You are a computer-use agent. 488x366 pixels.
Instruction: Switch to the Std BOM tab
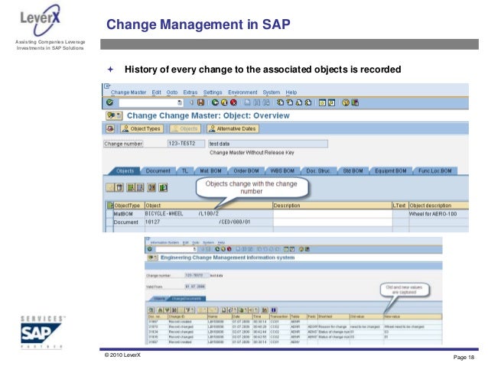(x=353, y=170)
